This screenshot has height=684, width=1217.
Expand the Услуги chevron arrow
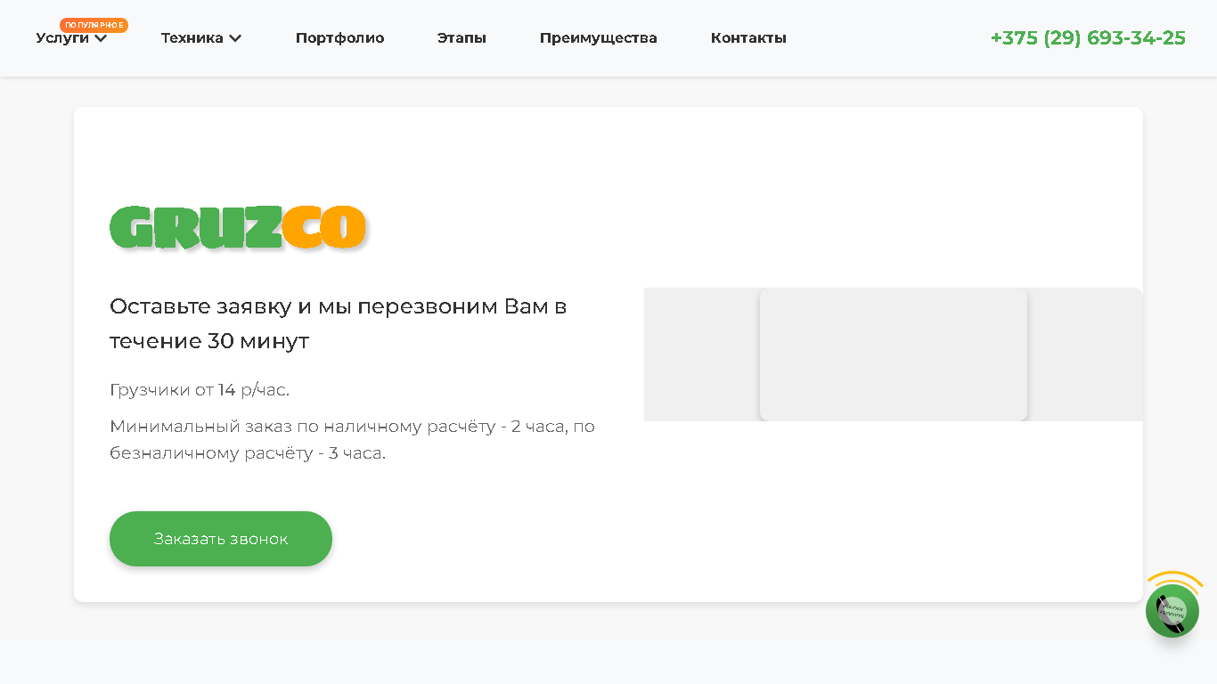[x=101, y=38]
